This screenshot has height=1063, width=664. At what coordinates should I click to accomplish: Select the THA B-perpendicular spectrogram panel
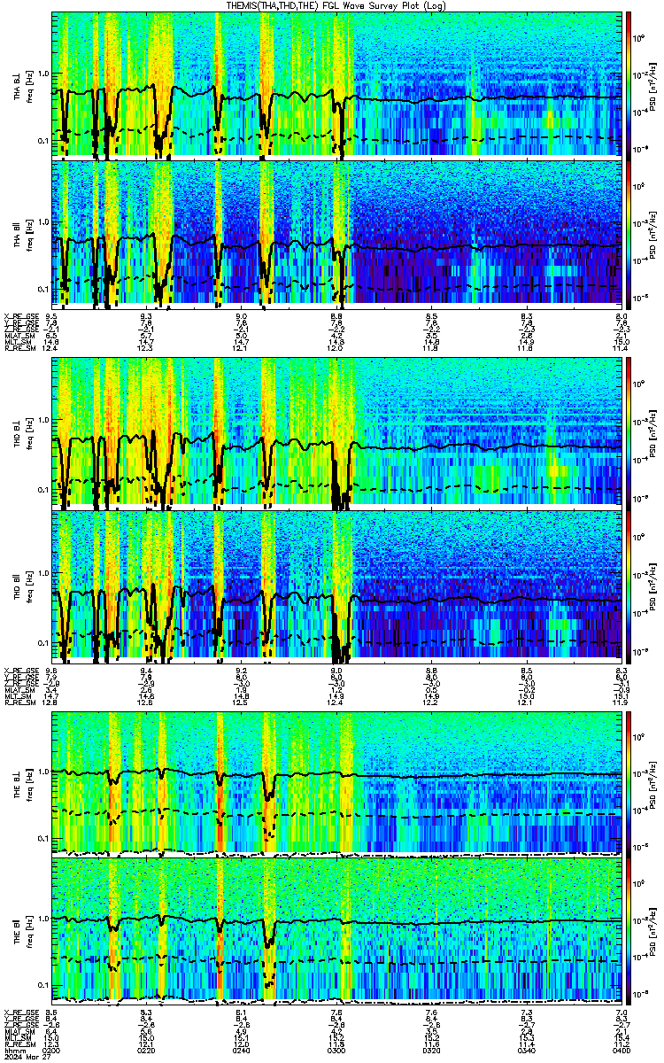pos(337,84)
